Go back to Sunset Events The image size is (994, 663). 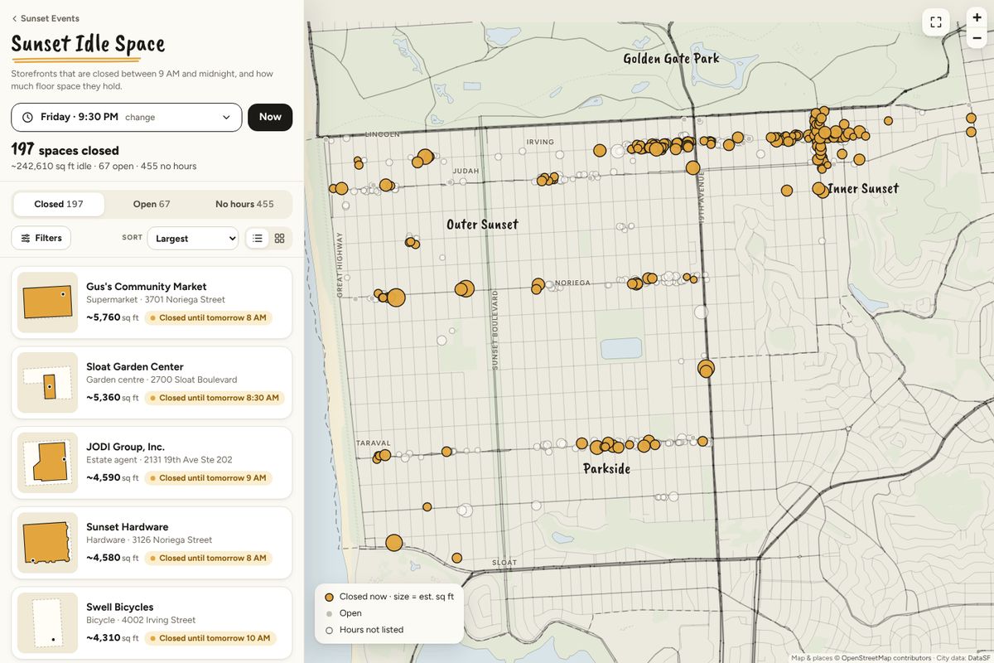click(46, 18)
